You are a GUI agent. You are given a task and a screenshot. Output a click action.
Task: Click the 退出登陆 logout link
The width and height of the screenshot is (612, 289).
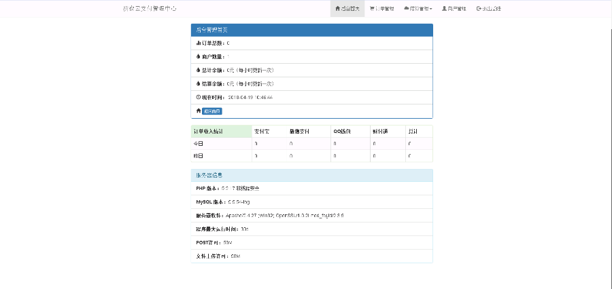click(489, 9)
